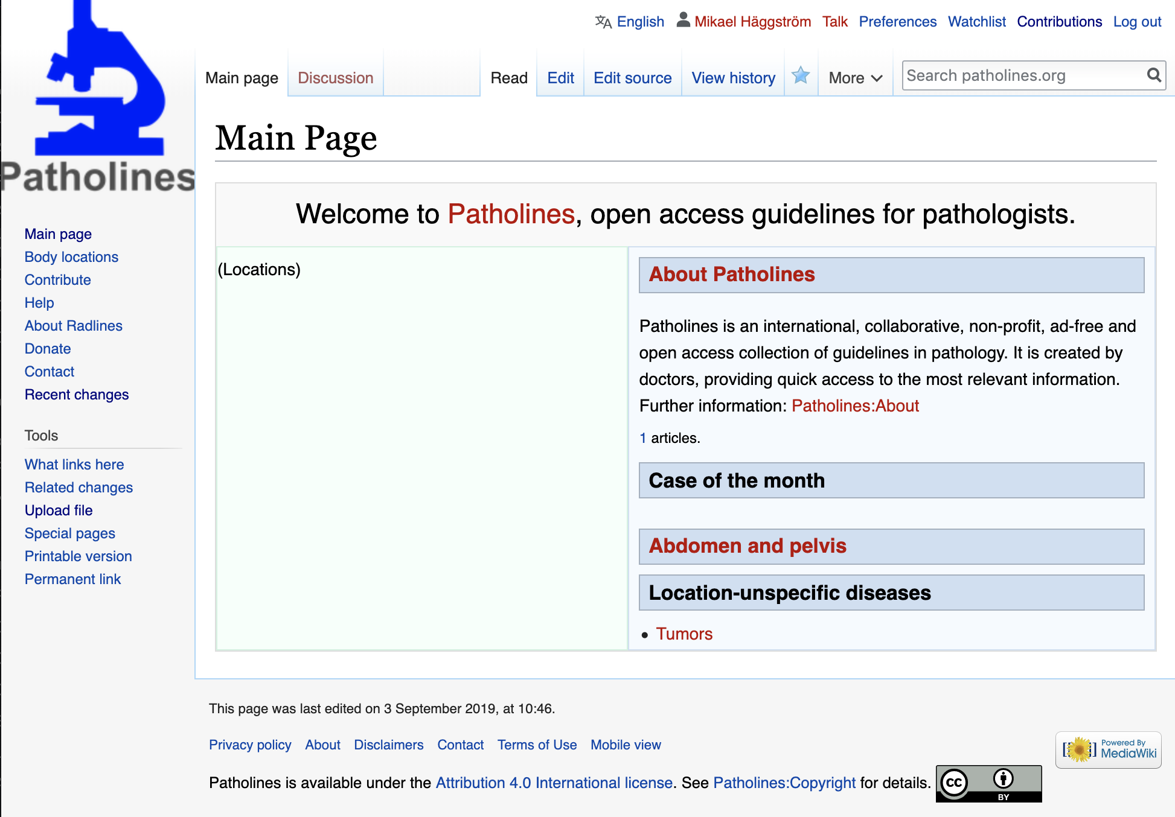Open the footer About link
Image resolution: width=1175 pixels, height=817 pixels.
tap(322, 745)
